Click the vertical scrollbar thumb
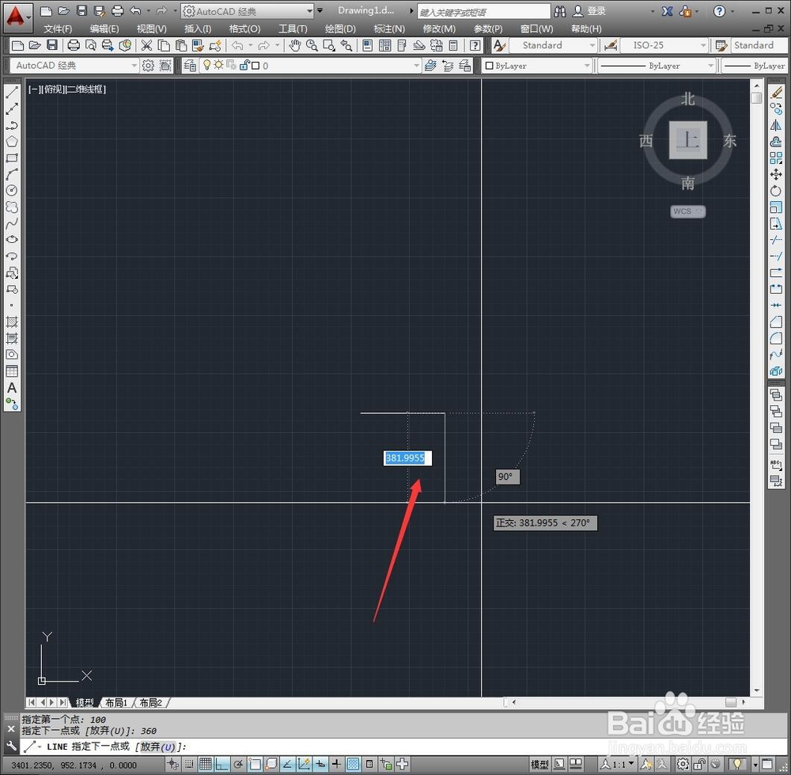The height and width of the screenshot is (775, 791). pos(756,98)
